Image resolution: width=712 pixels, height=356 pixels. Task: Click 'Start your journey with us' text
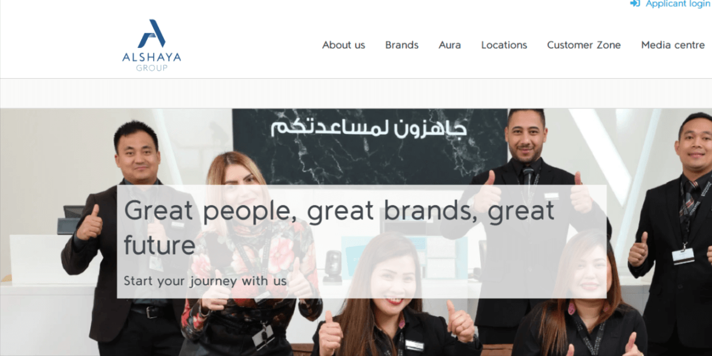pyautogui.click(x=205, y=280)
